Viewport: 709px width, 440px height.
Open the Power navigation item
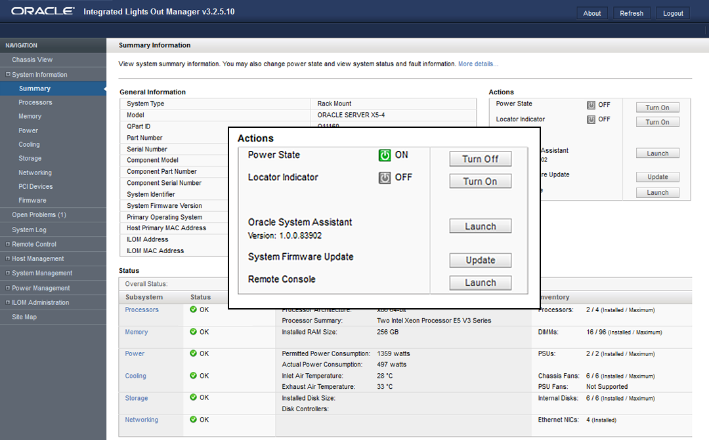(28, 130)
